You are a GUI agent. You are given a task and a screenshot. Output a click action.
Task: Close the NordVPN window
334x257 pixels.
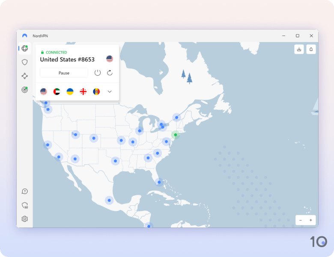click(x=311, y=36)
